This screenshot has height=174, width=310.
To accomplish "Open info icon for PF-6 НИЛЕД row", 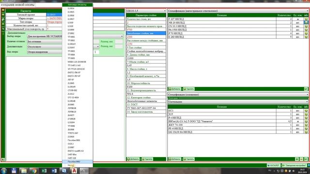I will (x=306, y=129).
